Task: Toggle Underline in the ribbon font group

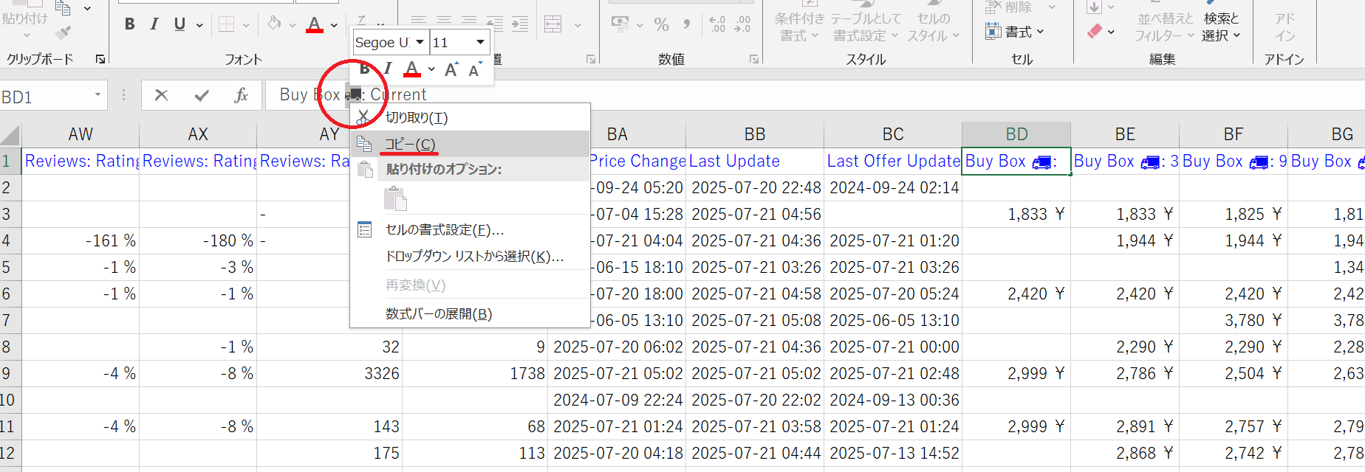Action: coord(179,24)
